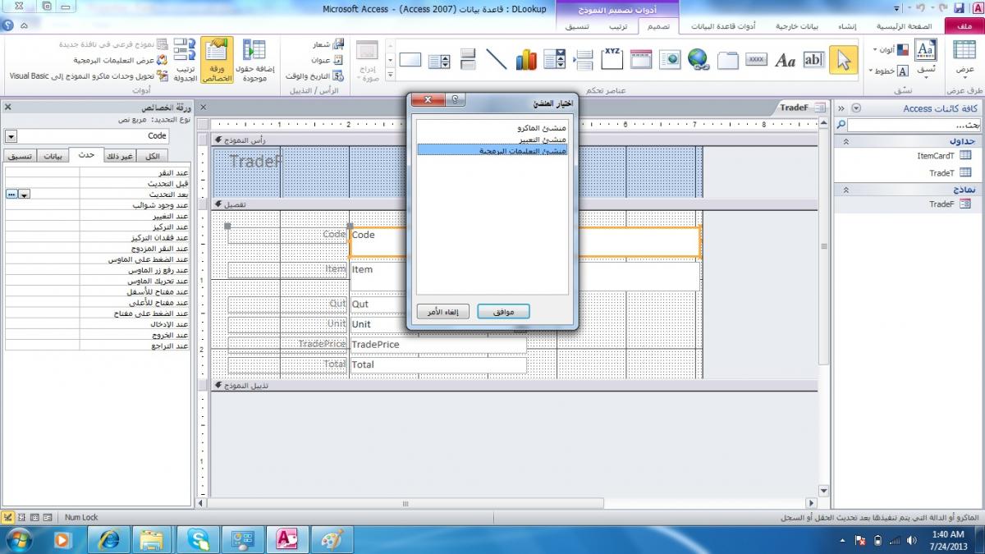This screenshot has width=985, height=554.
Task: Pick the Line control tool
Action: (497, 60)
